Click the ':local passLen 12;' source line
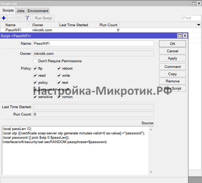202x183 pixels. [17, 129]
